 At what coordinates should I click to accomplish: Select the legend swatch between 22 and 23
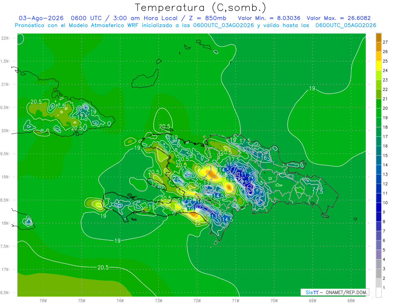point(379,85)
